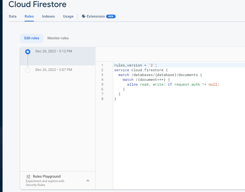This screenshot has width=245, height=192.
Task: Click the match /{document=**} line
Action: [146, 80]
